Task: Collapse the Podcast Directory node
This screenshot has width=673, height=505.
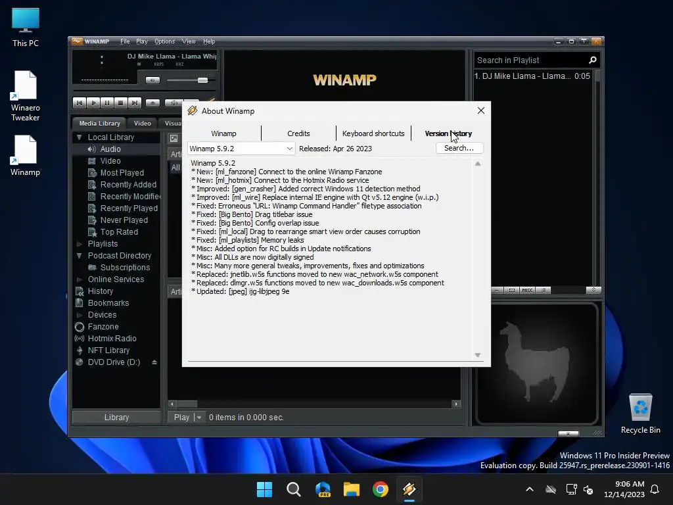Action: [80, 256]
